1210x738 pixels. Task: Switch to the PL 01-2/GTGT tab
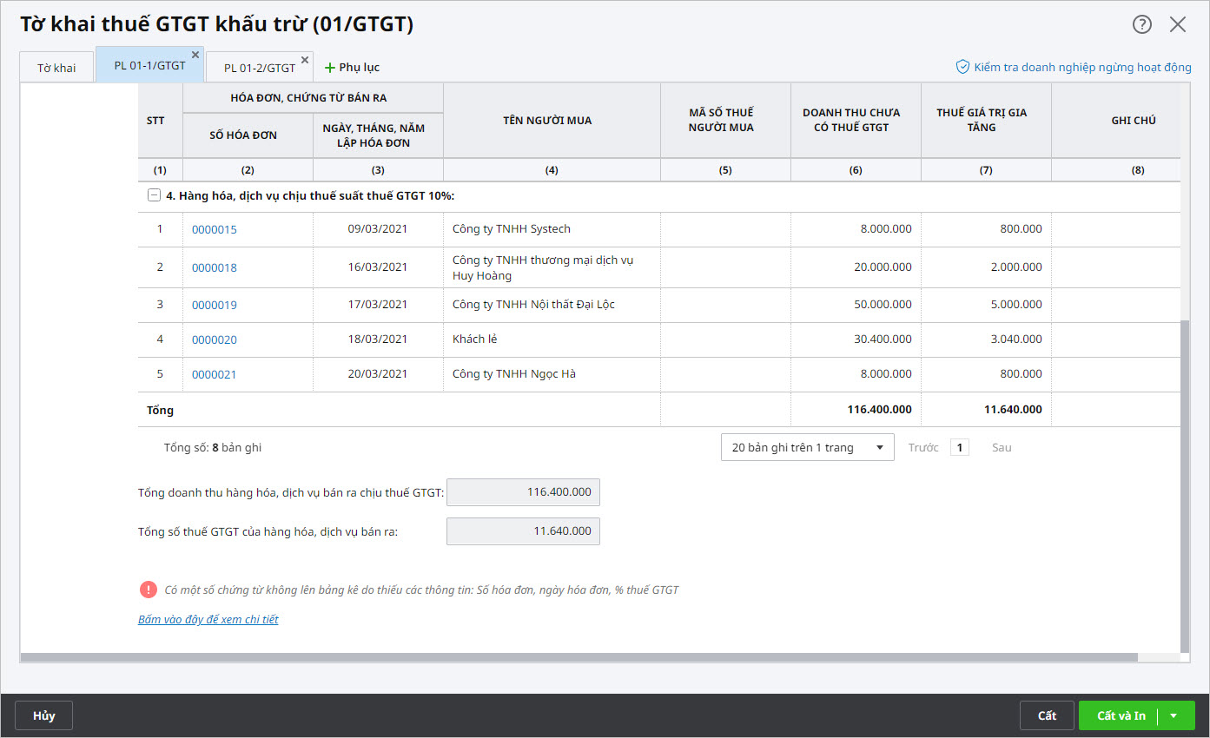pos(259,68)
